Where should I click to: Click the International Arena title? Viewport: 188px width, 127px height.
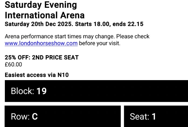pos(45,15)
